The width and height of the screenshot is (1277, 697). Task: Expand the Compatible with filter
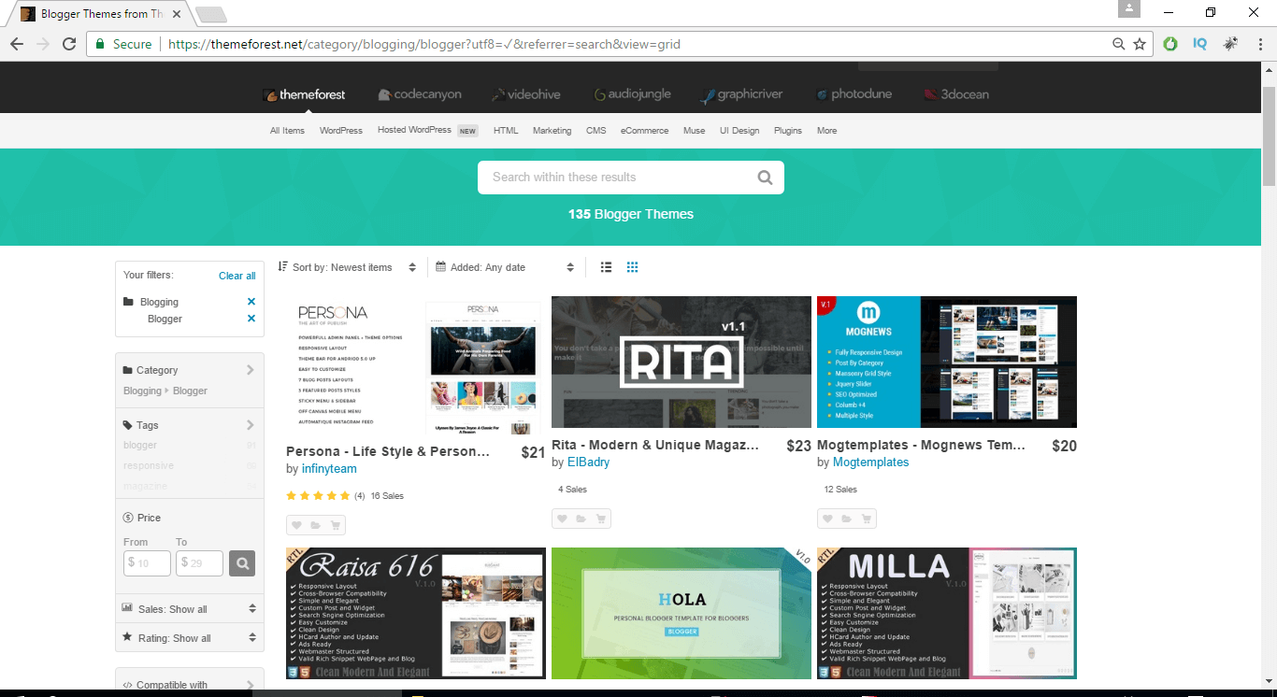coord(189,685)
